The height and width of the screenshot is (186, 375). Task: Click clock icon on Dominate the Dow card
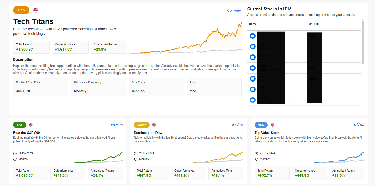(136, 153)
